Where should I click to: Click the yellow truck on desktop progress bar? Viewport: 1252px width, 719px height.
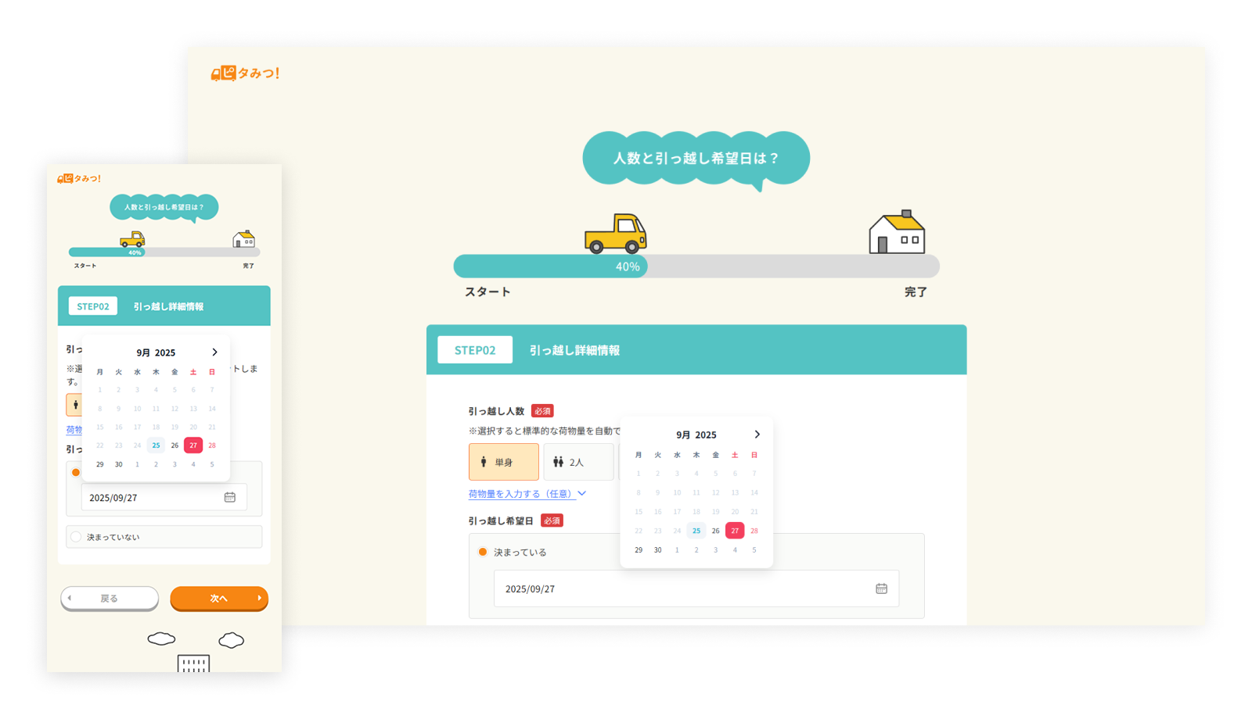[616, 233]
